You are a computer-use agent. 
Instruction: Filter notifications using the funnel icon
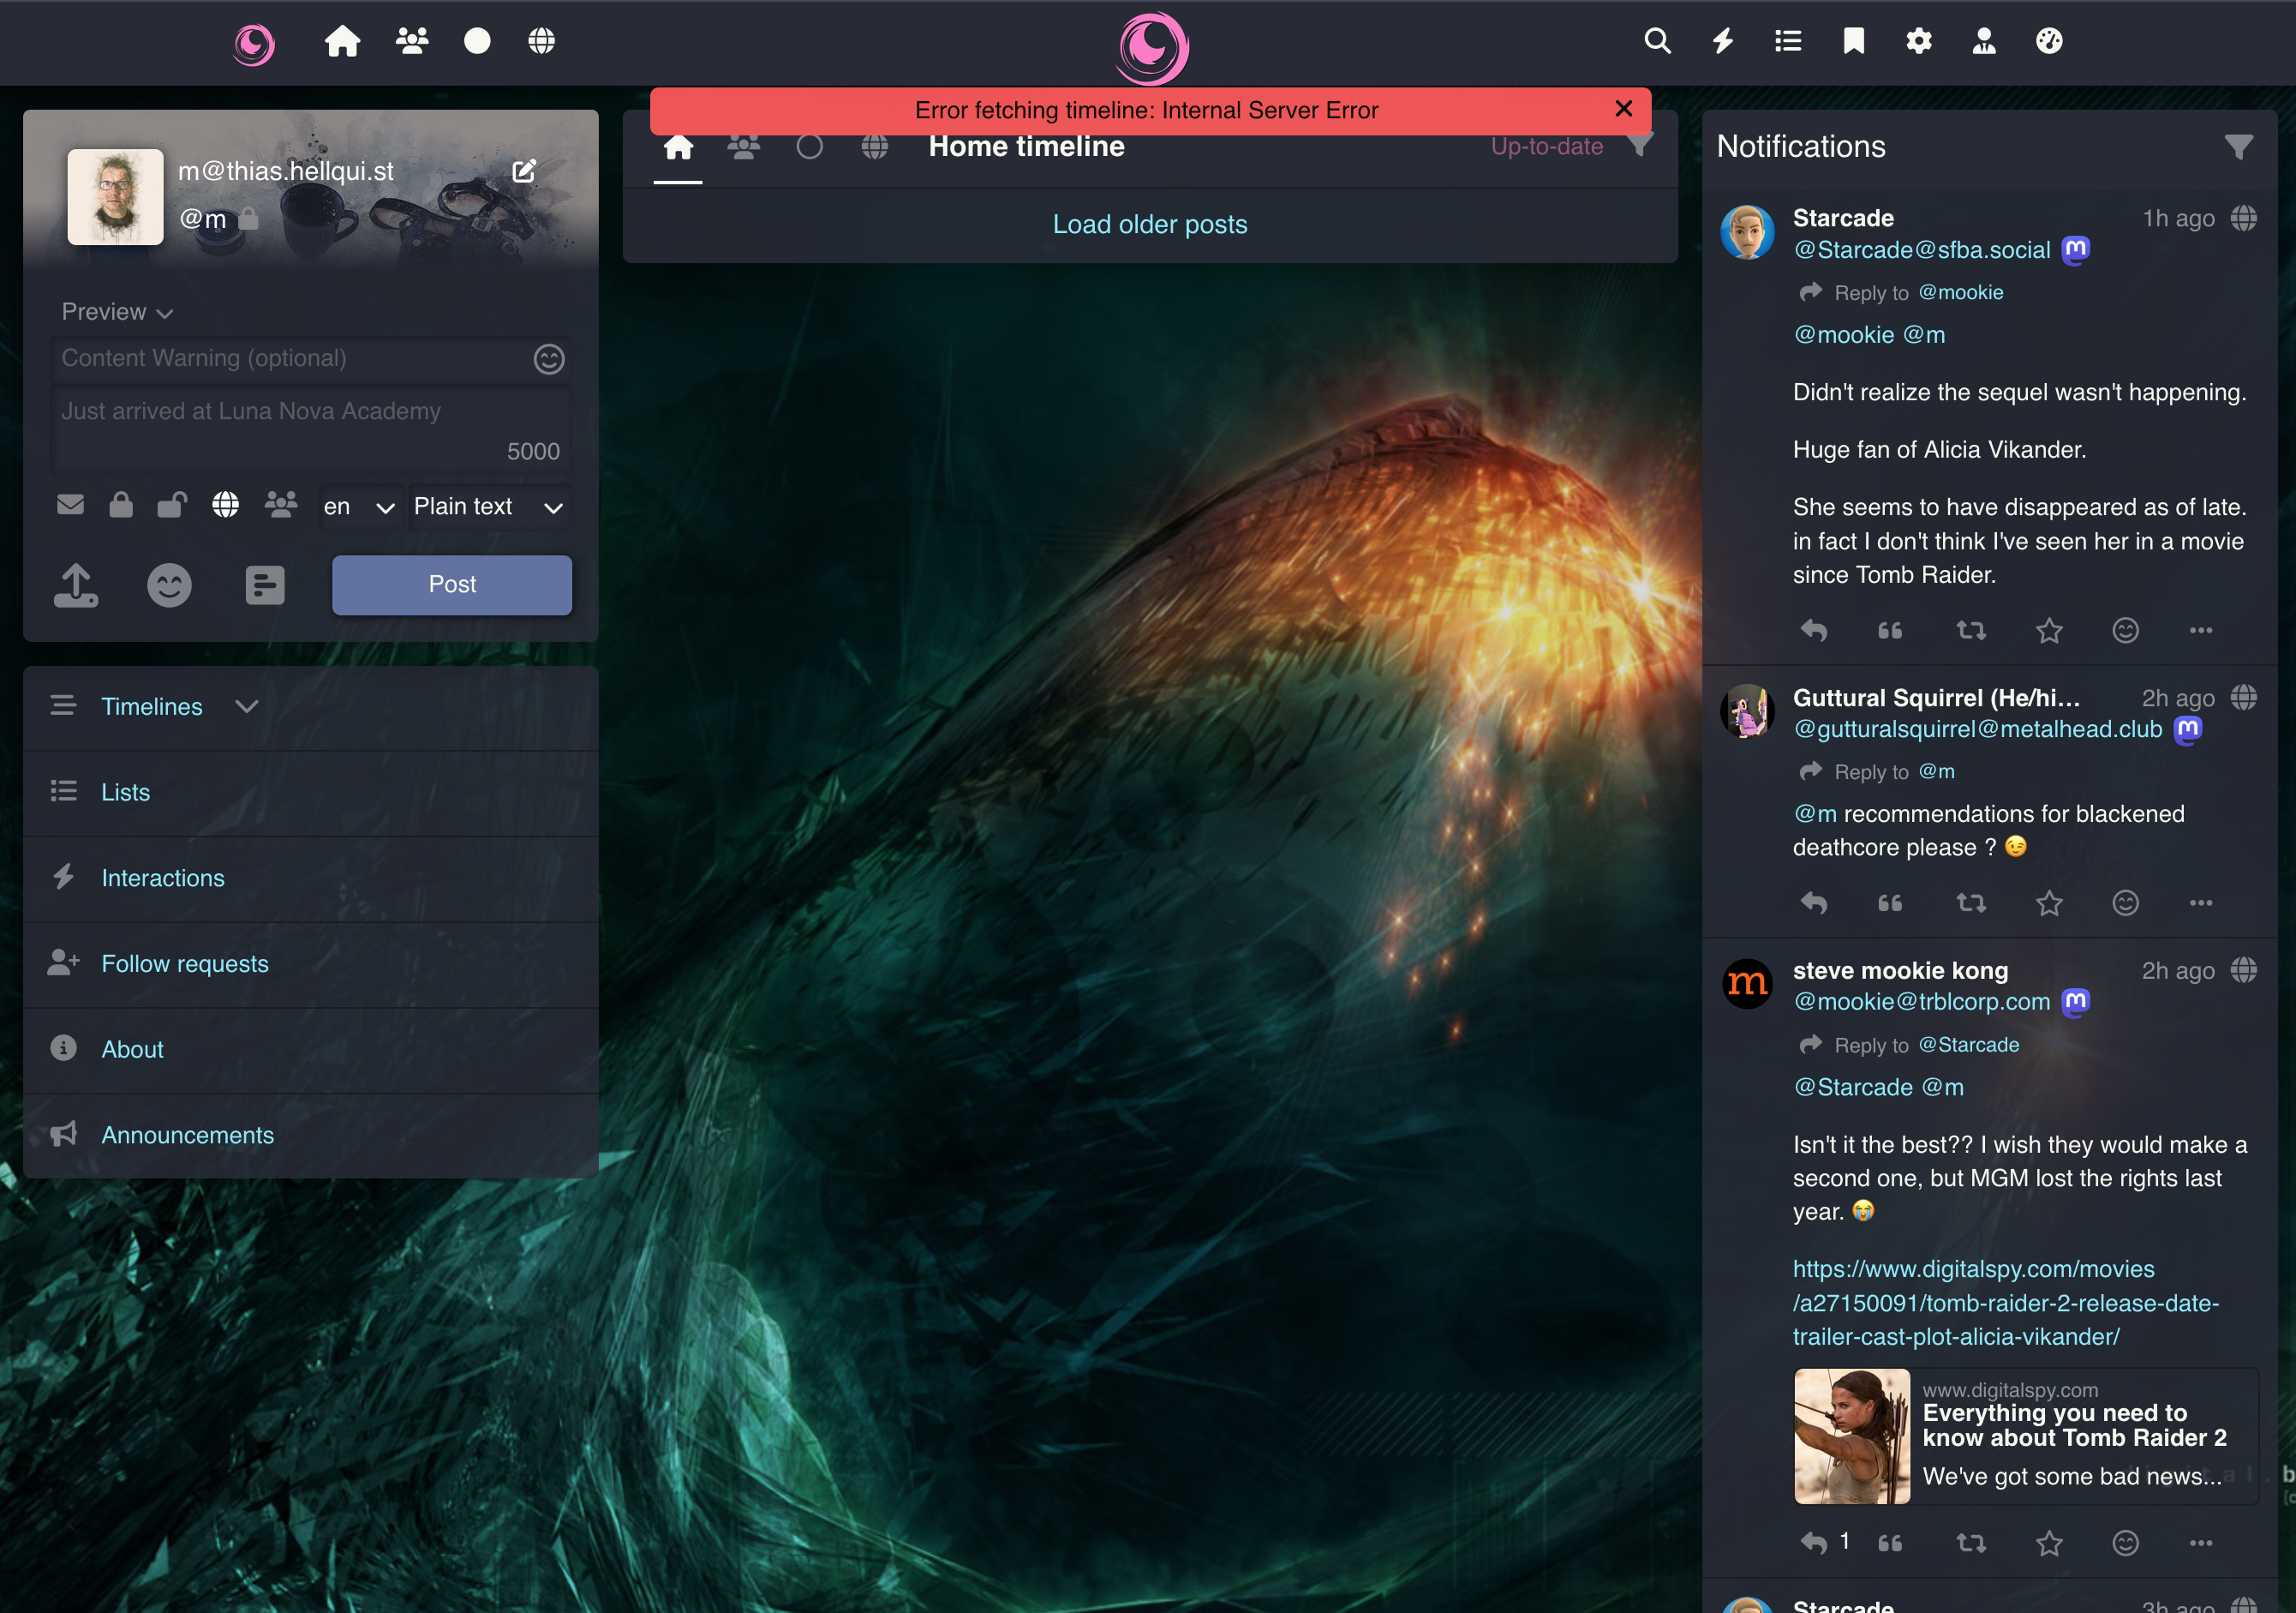(x=2239, y=147)
